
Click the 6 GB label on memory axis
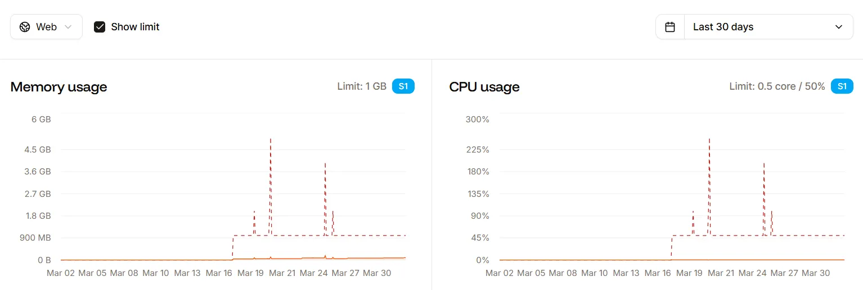(x=41, y=119)
